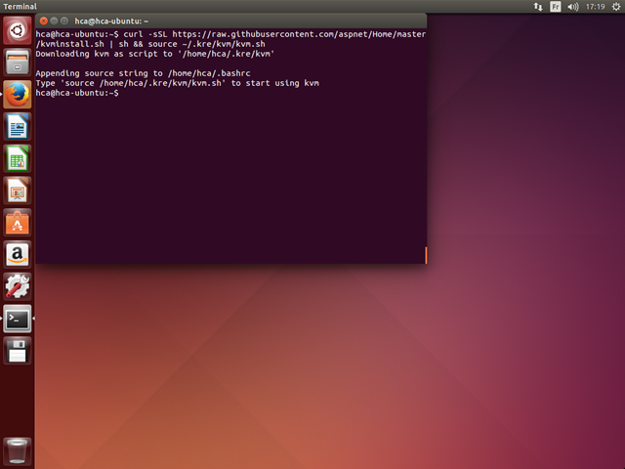Click the 'Downloading kvm as script' line
The height and width of the screenshot is (469, 625).
tap(155, 54)
